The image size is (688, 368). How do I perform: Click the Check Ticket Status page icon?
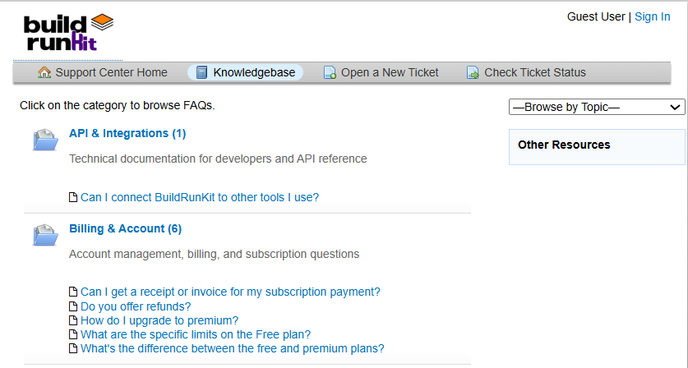[x=473, y=72]
